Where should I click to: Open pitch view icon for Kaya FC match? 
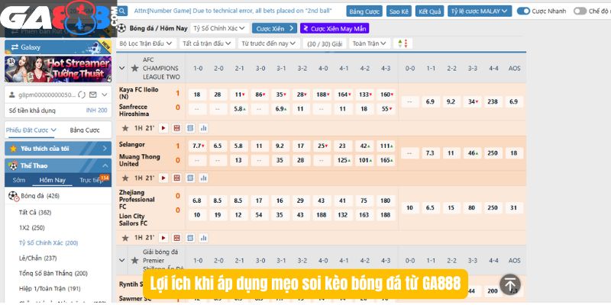coord(177,128)
